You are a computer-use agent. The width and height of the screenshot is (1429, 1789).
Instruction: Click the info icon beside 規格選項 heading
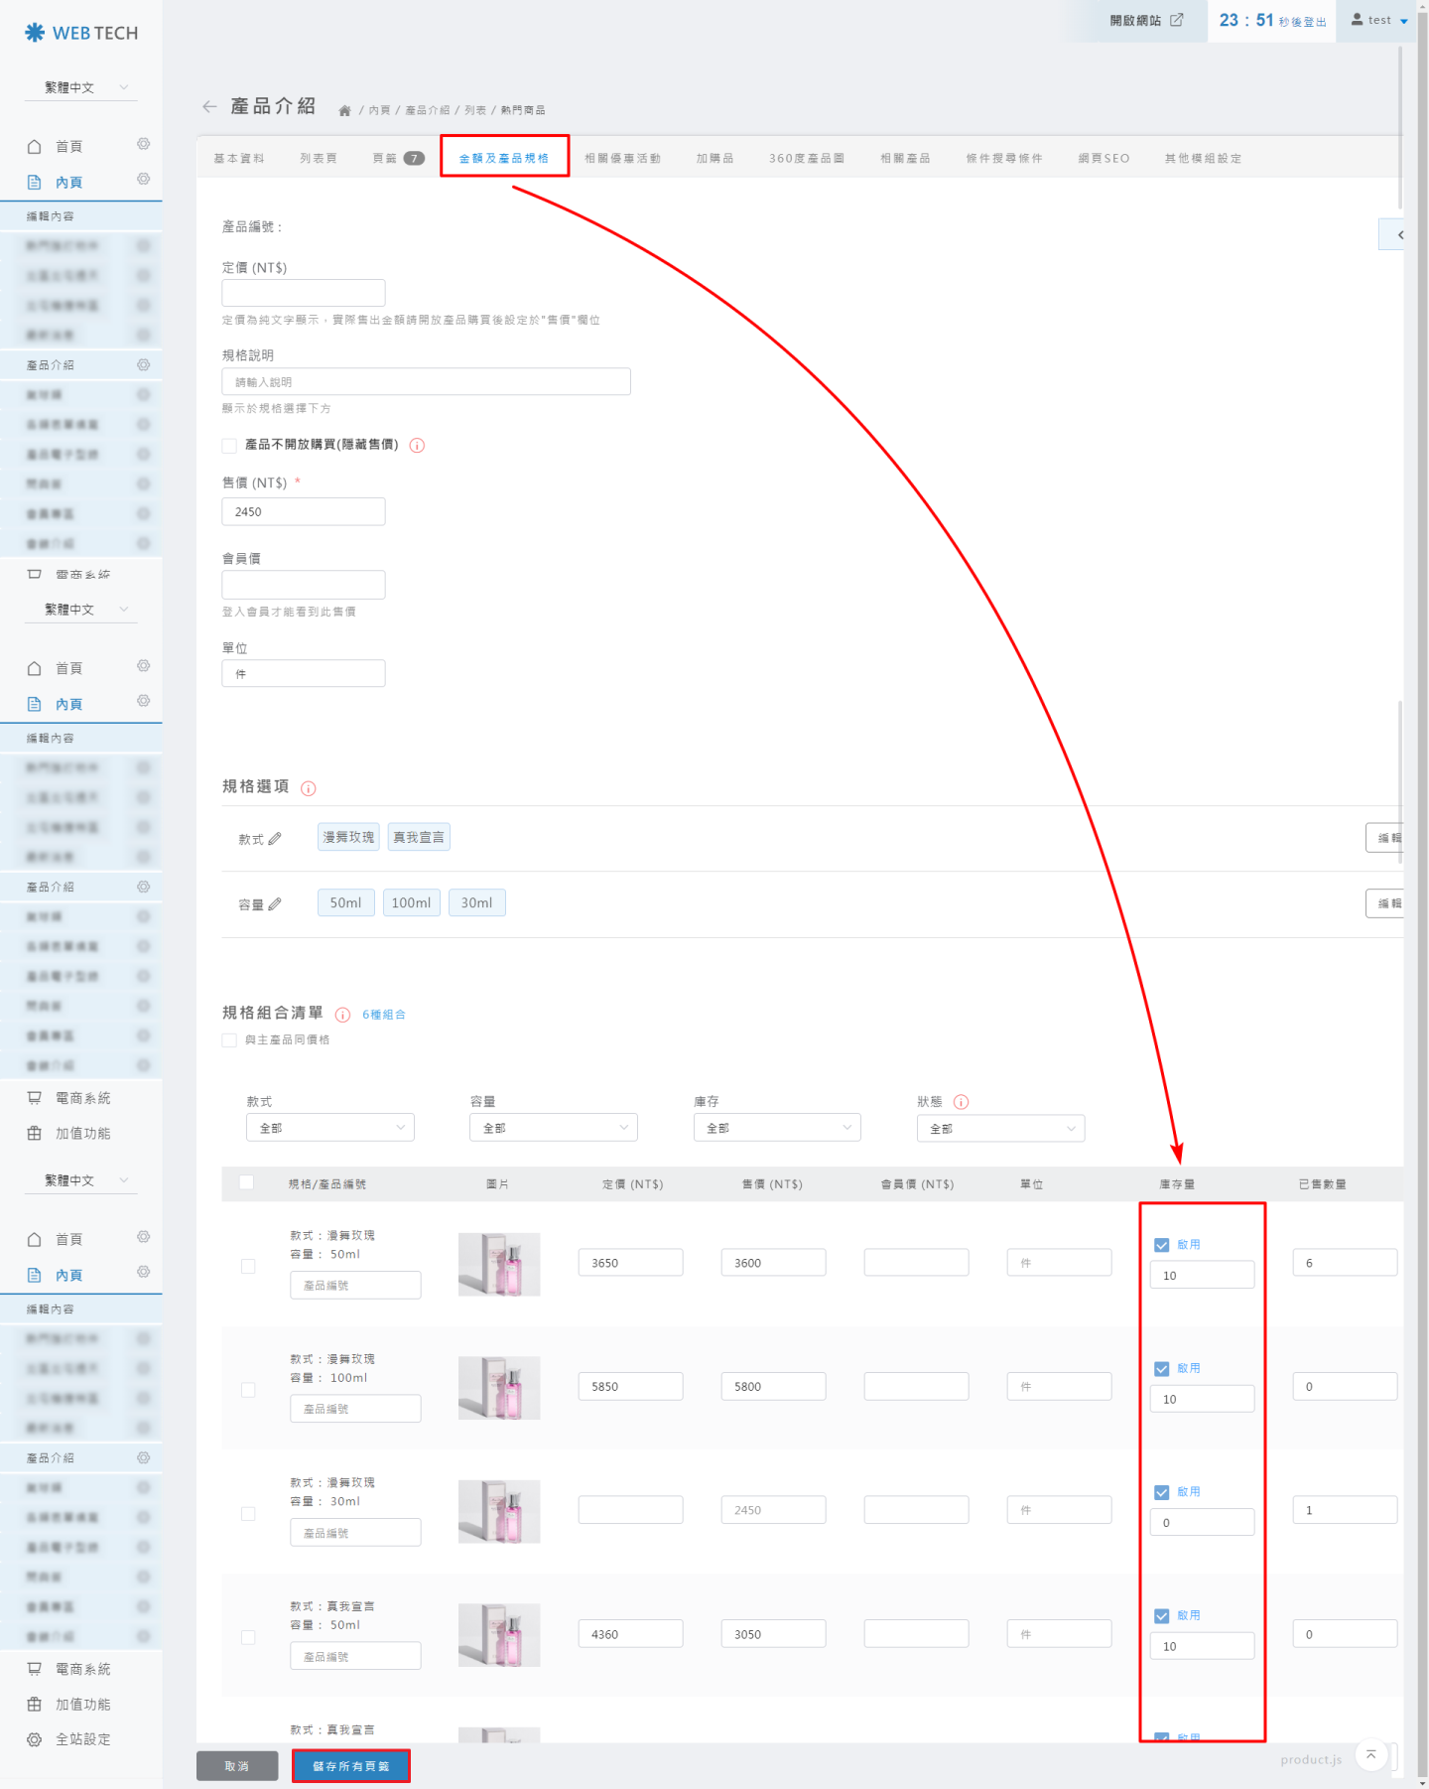[x=309, y=788]
